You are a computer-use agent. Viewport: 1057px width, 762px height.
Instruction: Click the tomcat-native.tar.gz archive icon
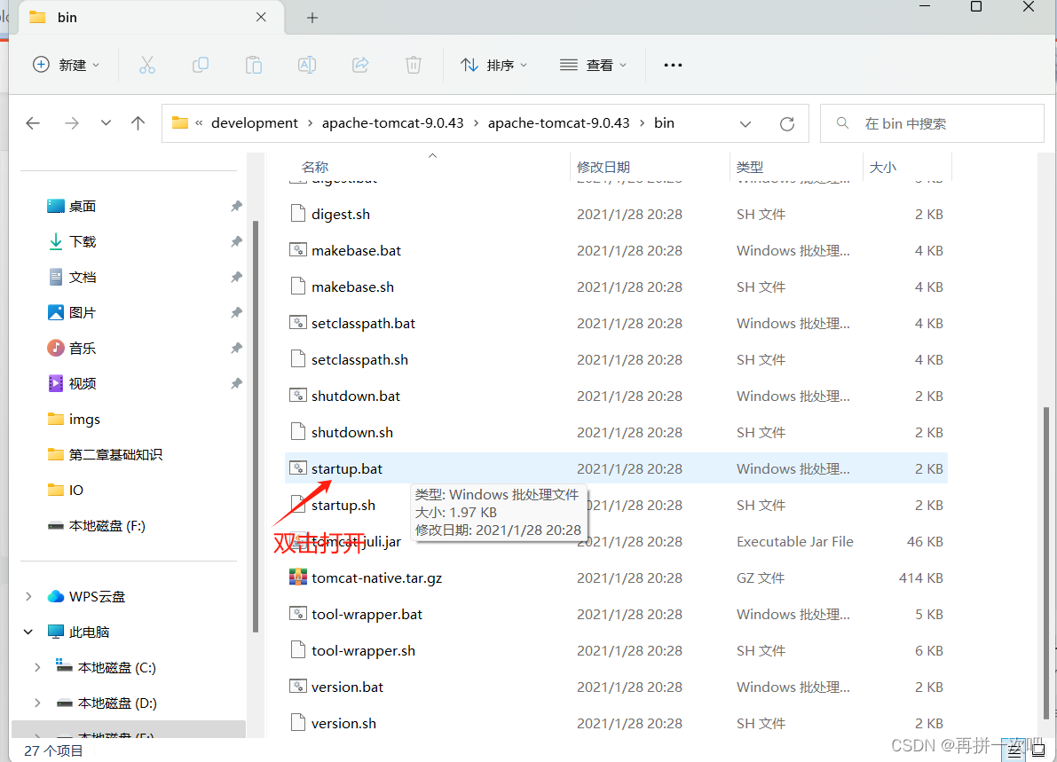298,577
